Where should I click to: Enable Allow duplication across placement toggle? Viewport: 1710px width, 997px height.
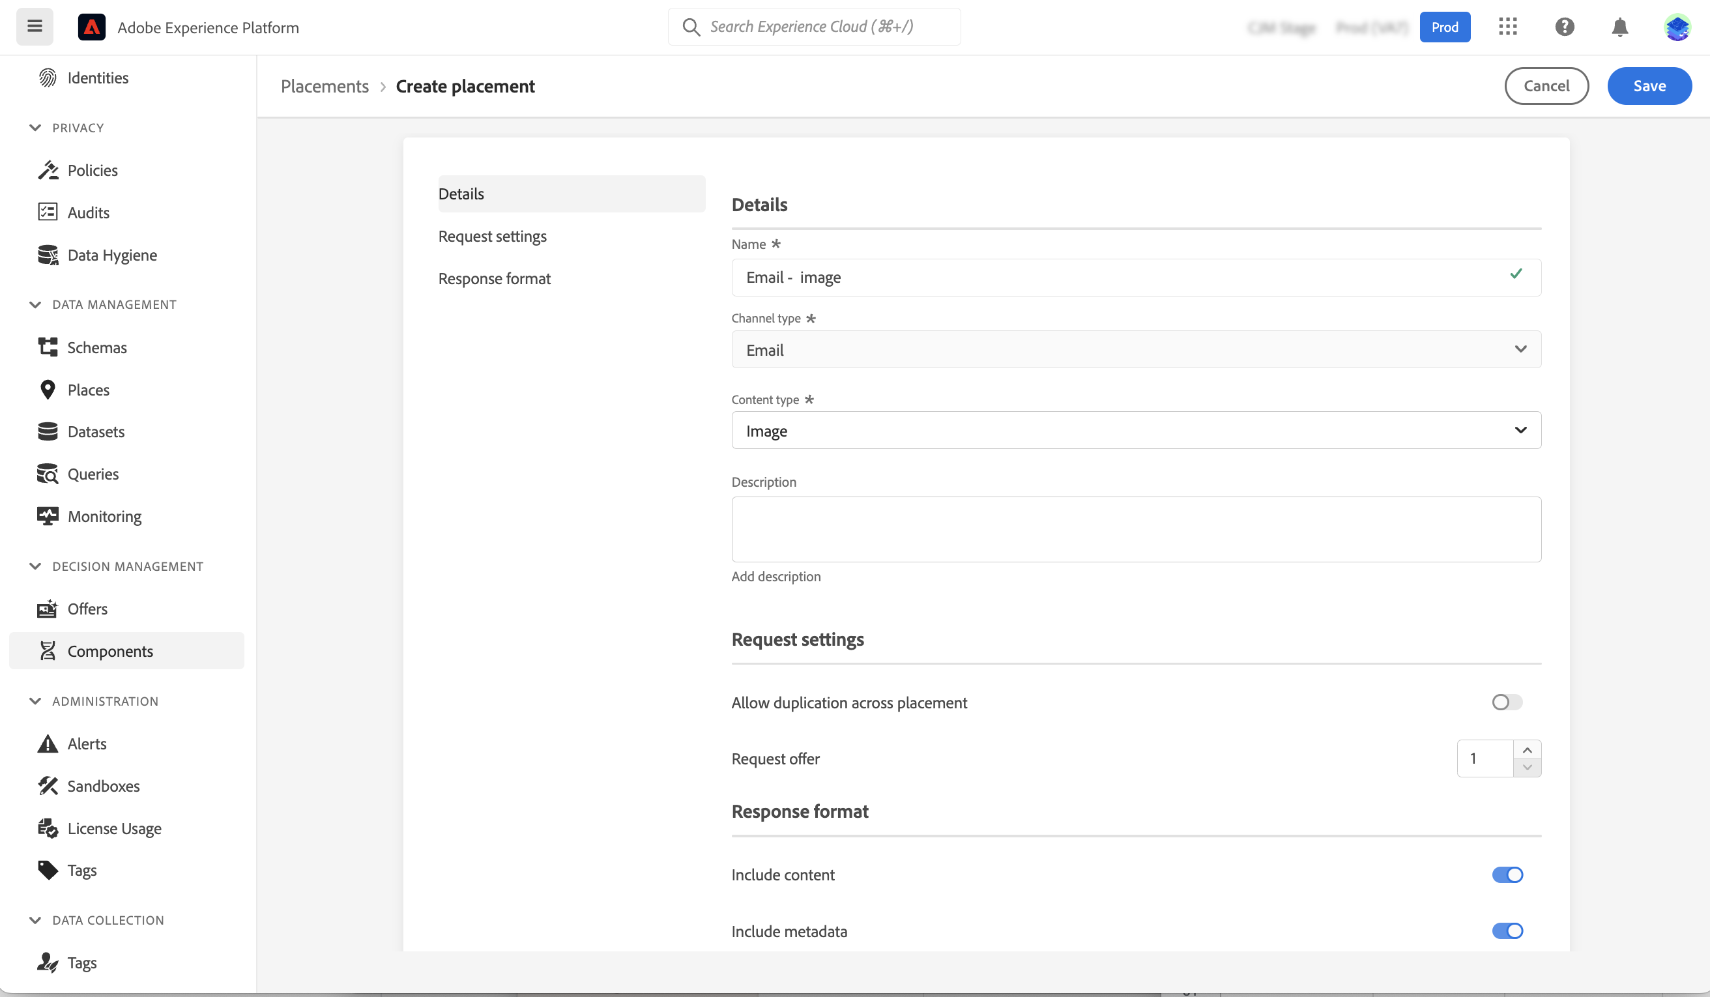1507,702
